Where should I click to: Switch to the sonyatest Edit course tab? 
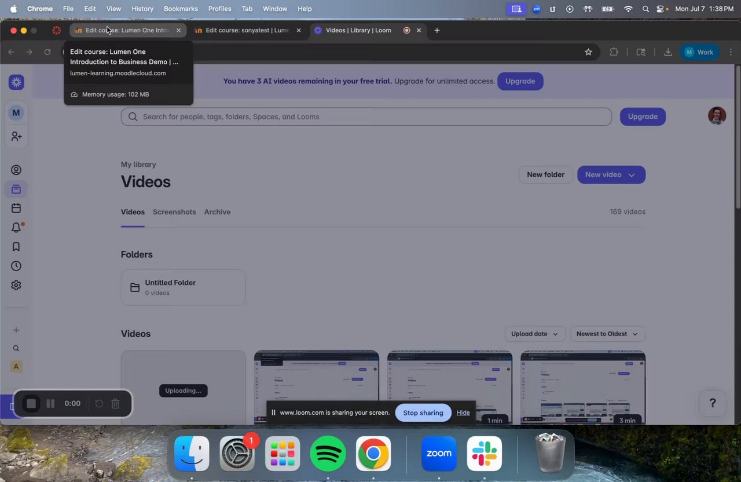pos(247,30)
